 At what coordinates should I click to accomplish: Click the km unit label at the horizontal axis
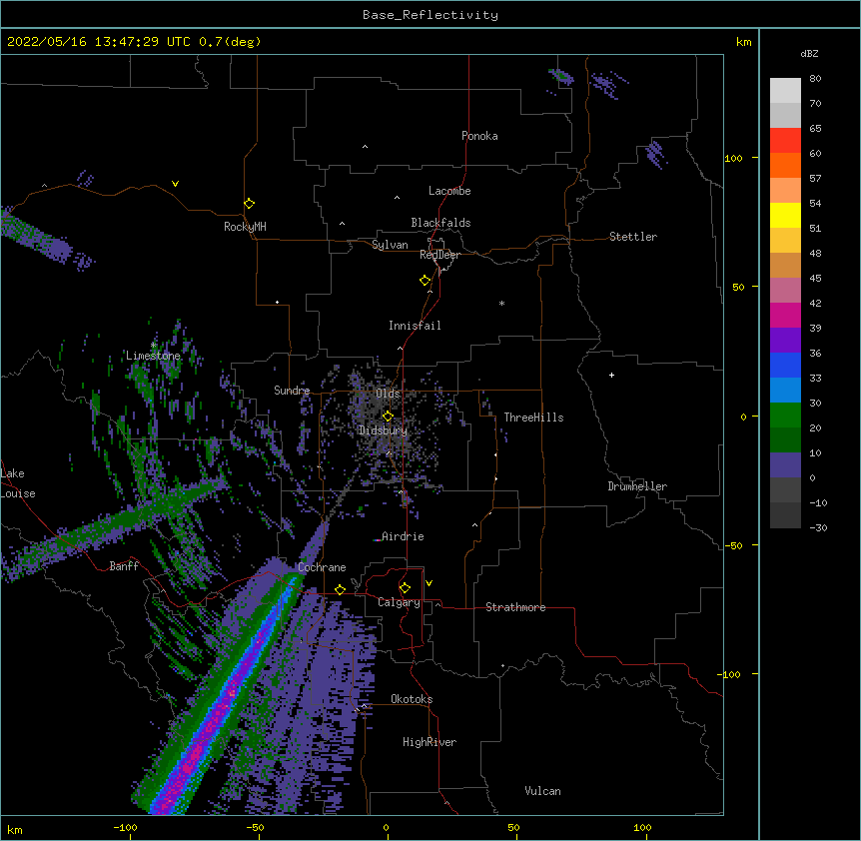(15, 830)
